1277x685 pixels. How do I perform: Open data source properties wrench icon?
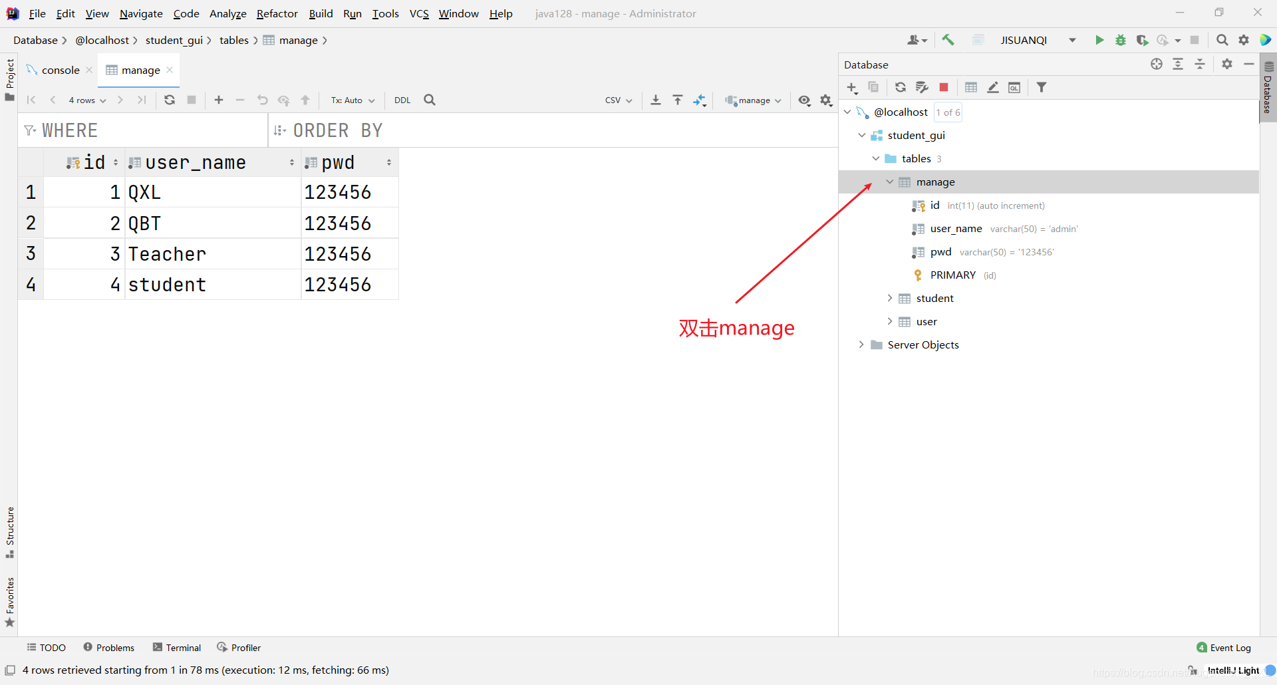(x=922, y=87)
